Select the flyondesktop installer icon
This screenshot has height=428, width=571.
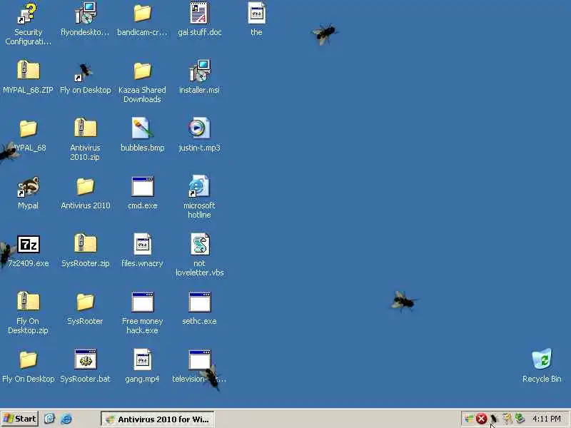point(85,14)
